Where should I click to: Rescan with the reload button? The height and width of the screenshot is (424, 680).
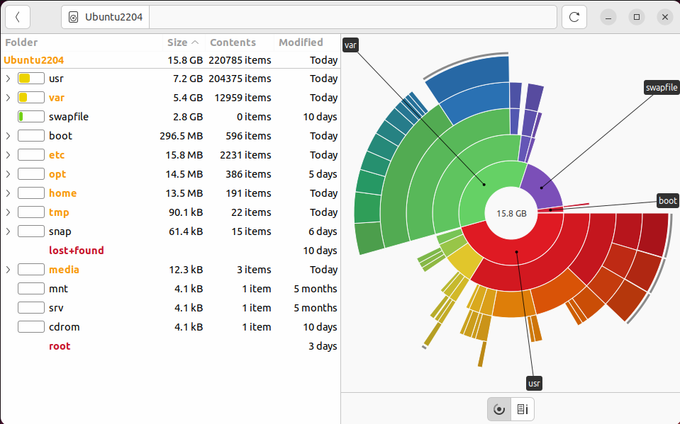(x=574, y=17)
